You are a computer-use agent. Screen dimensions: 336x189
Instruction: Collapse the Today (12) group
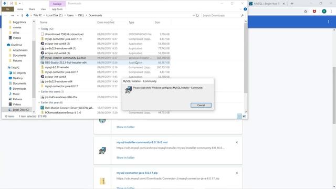(x=39, y=29)
